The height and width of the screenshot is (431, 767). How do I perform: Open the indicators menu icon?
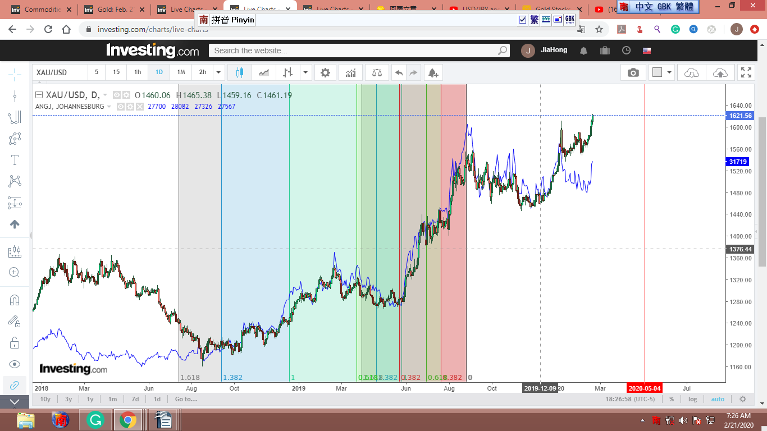350,72
